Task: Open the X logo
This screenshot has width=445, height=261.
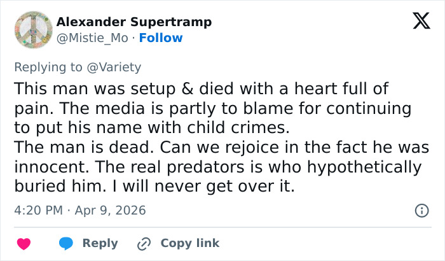Action: click(420, 22)
